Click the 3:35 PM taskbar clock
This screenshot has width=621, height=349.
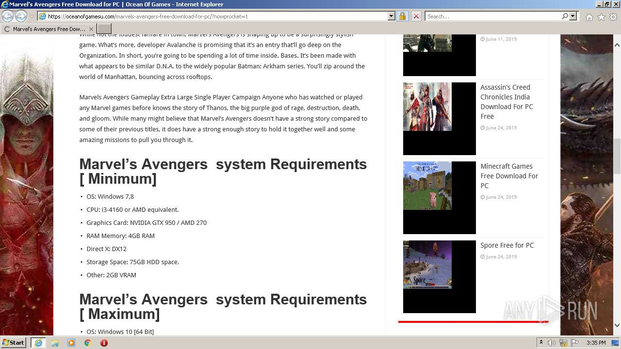pyautogui.click(x=596, y=343)
